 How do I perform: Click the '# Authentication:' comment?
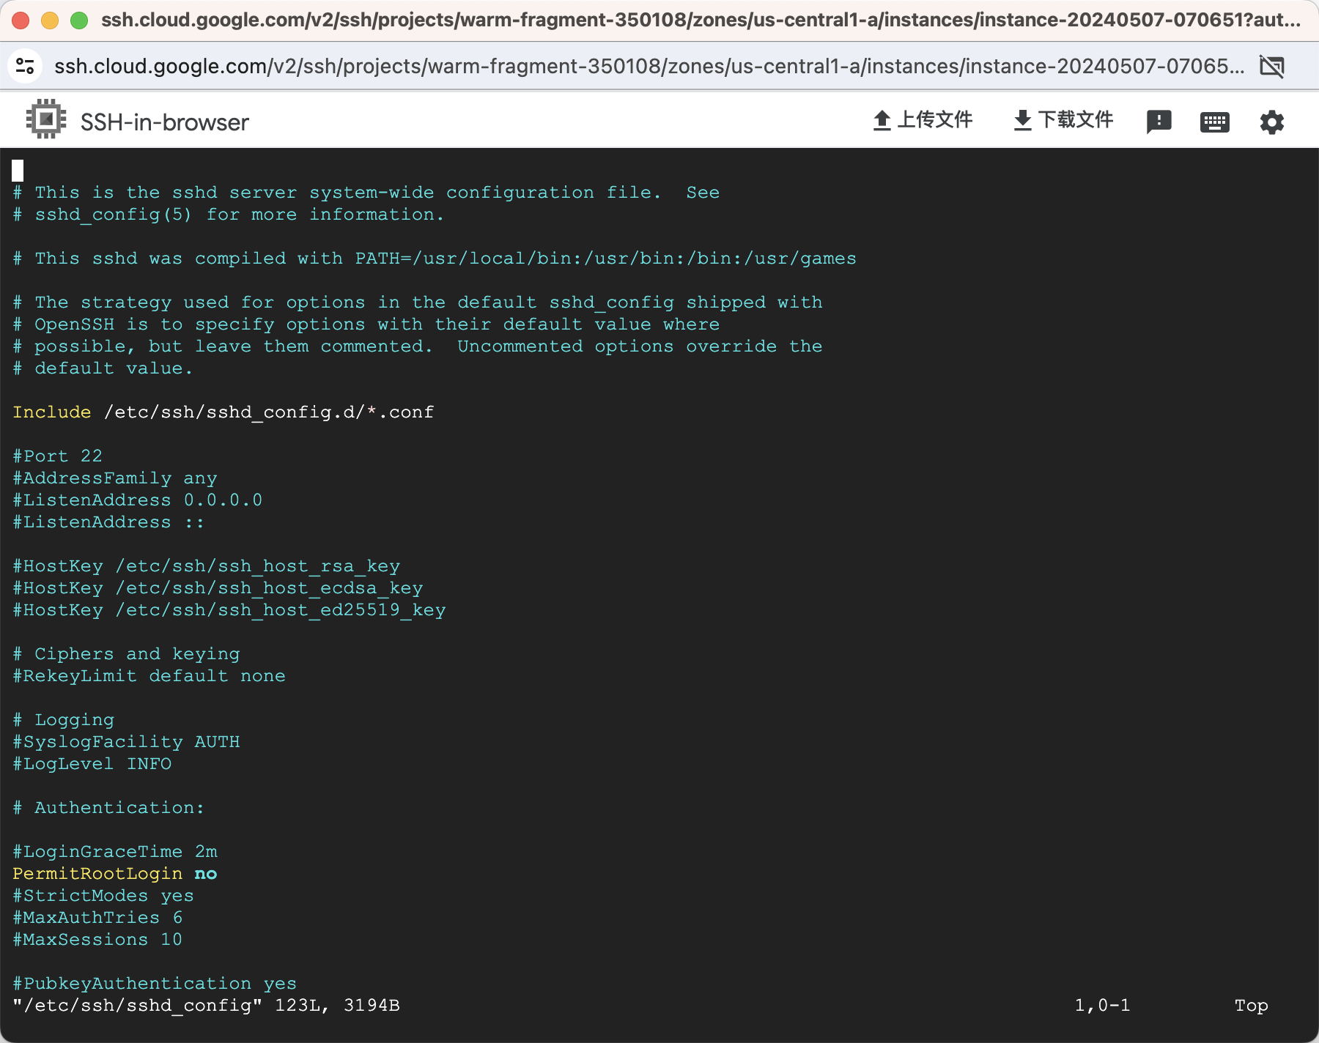click(108, 808)
